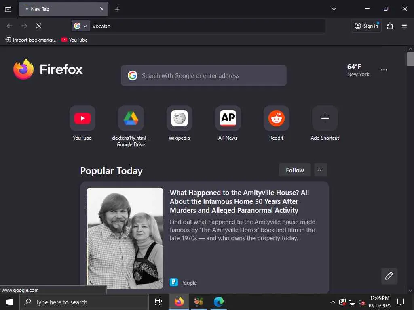Customize new tab page with pencil icon

[x=389, y=276]
